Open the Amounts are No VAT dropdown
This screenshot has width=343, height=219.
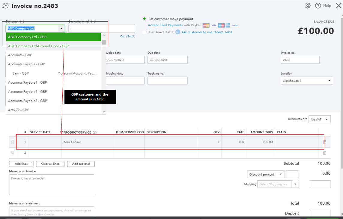(320, 119)
